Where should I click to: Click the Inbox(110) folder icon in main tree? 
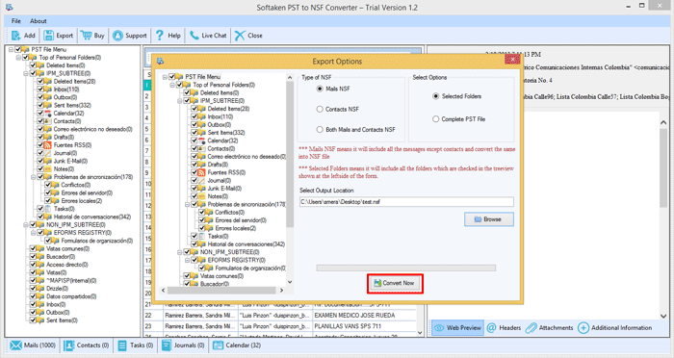coord(47,89)
